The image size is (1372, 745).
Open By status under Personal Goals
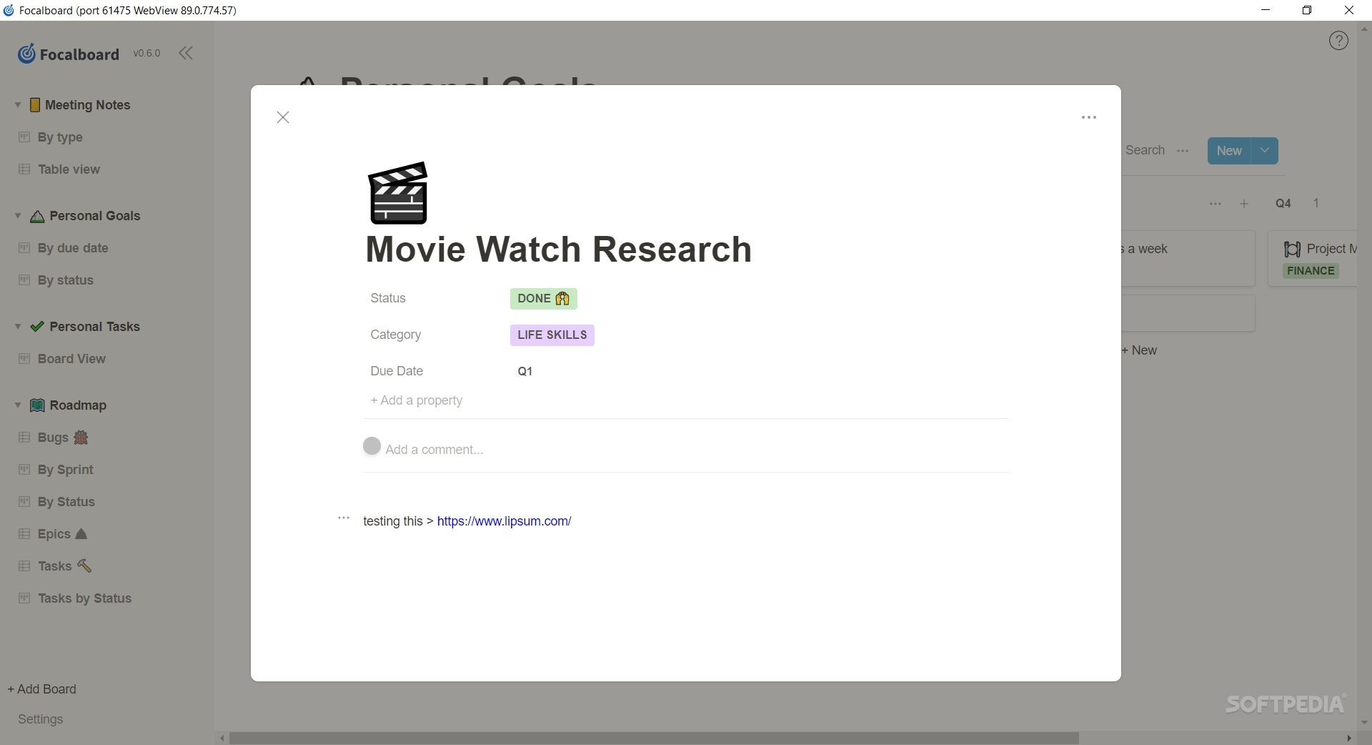click(x=65, y=280)
